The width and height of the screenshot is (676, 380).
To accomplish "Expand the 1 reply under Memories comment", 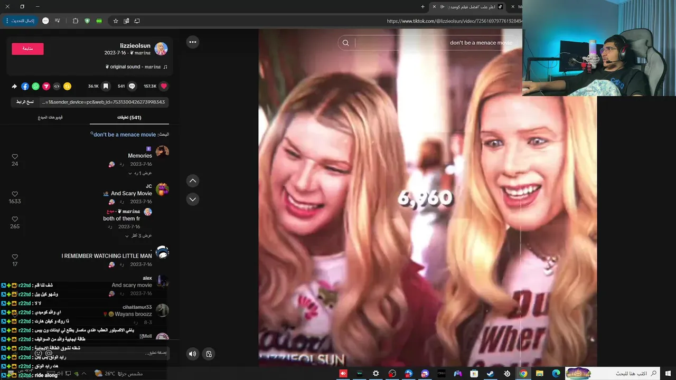I will point(140,173).
